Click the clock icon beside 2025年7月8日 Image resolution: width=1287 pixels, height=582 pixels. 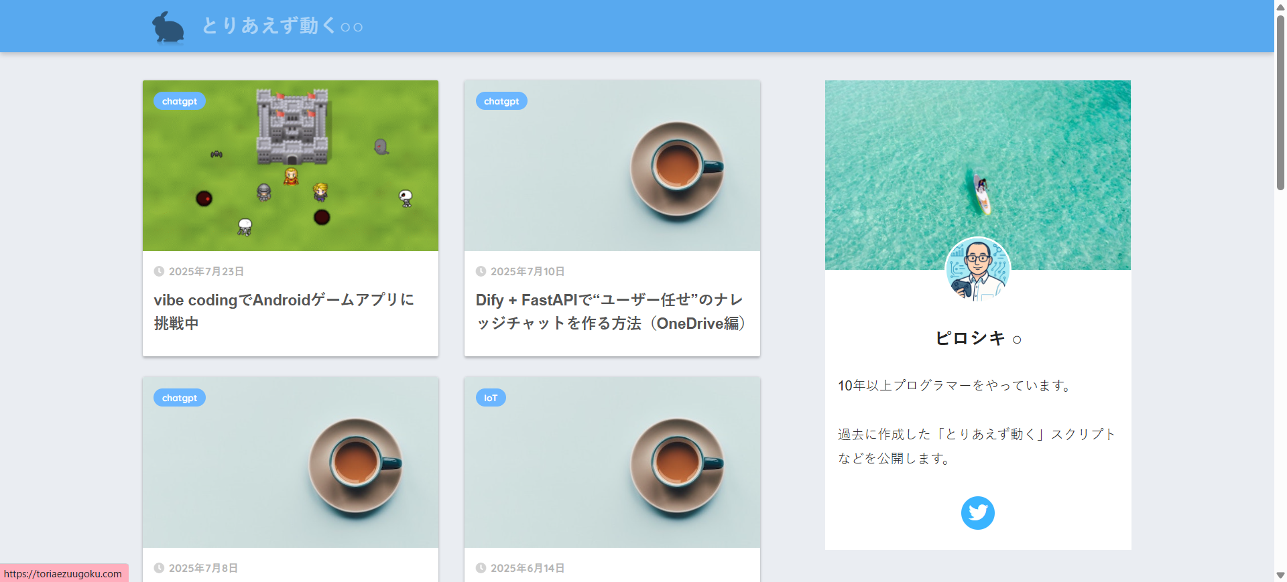[x=159, y=568]
